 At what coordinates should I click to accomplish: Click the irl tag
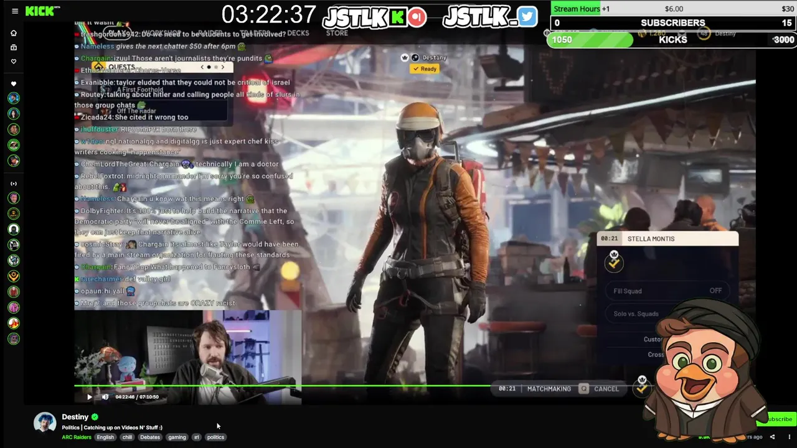(x=197, y=437)
